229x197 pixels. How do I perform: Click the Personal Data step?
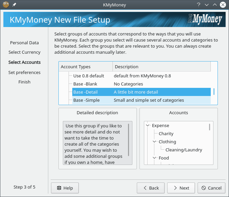tap(24, 43)
